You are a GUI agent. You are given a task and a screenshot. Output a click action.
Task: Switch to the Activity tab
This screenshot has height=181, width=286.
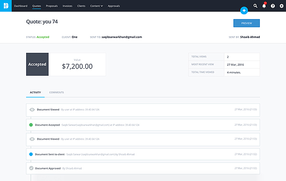[x=35, y=92]
